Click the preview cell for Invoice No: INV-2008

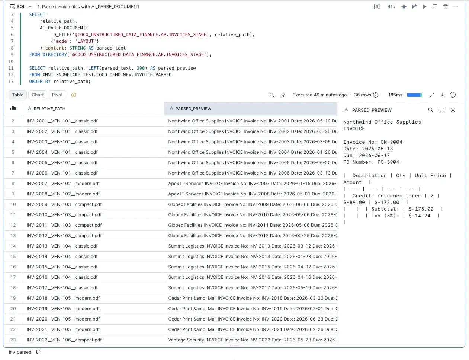click(250, 194)
